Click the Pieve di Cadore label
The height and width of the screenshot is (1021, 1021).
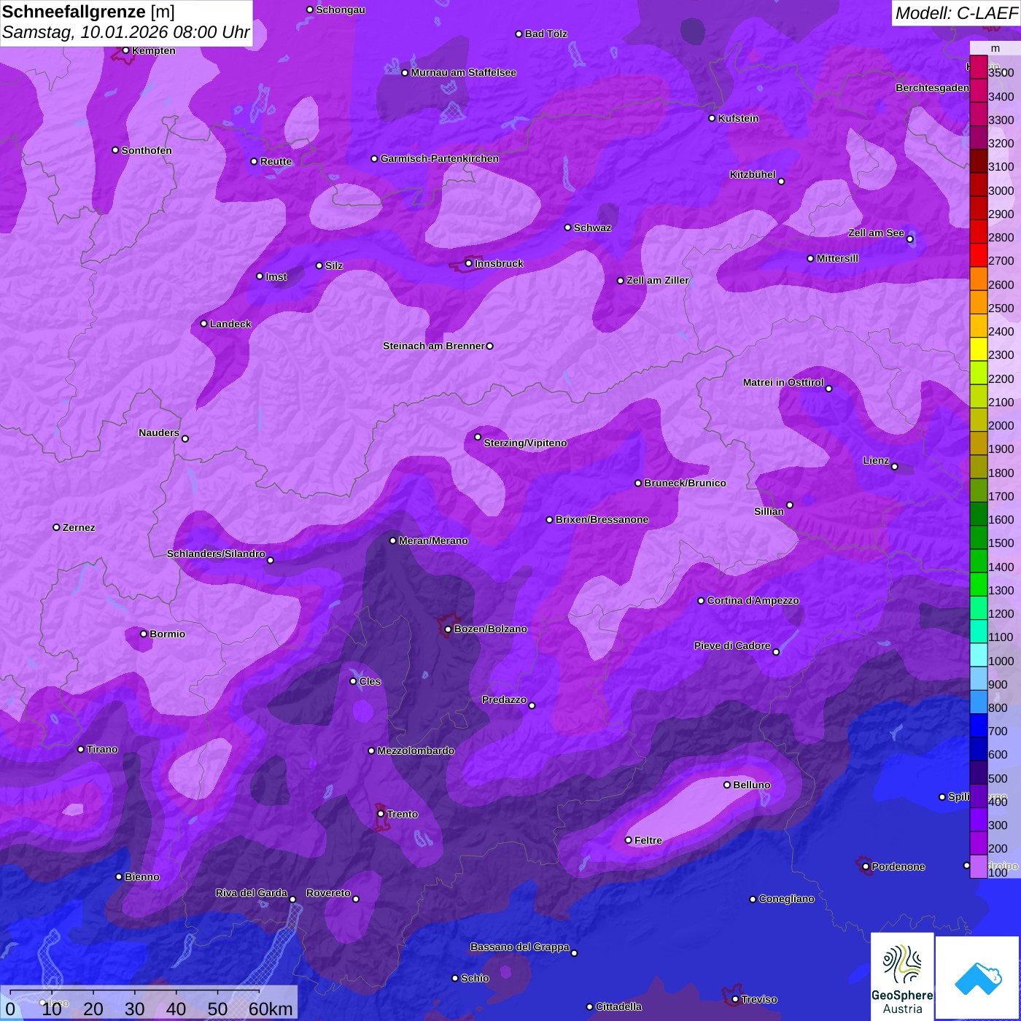pyautogui.click(x=732, y=645)
